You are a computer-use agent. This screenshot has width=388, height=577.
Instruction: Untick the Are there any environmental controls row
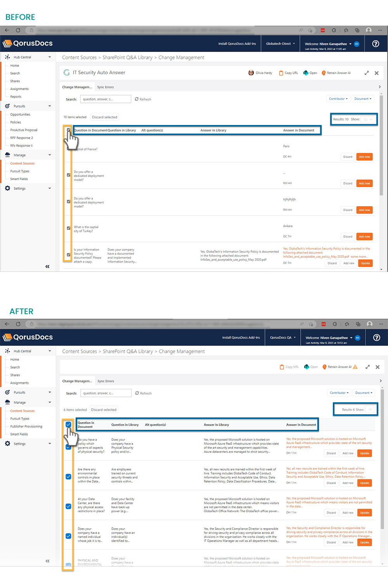[68, 476]
